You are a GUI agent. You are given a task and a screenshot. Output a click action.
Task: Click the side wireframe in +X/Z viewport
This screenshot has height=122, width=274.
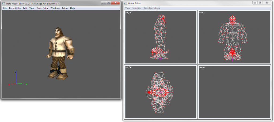pyautogui.click(x=159, y=37)
